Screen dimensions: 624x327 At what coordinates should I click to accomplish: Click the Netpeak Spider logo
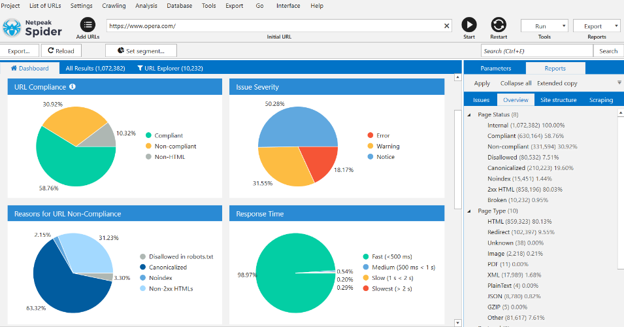[x=13, y=27]
